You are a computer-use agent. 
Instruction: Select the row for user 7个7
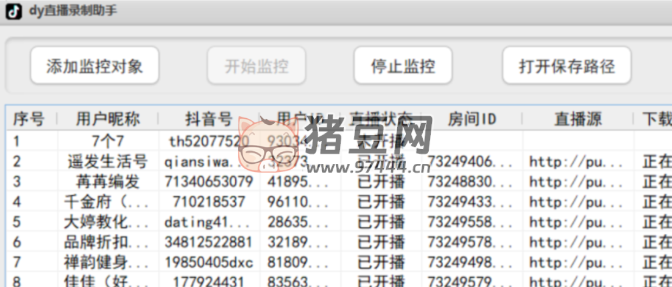coord(108,142)
